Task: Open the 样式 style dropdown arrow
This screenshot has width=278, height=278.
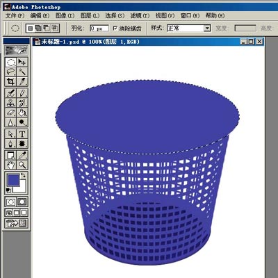Action: point(207,28)
